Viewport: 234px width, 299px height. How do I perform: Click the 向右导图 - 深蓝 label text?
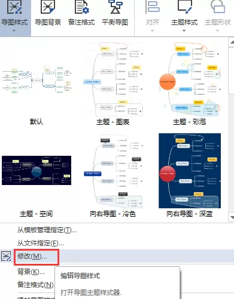[x=190, y=214]
